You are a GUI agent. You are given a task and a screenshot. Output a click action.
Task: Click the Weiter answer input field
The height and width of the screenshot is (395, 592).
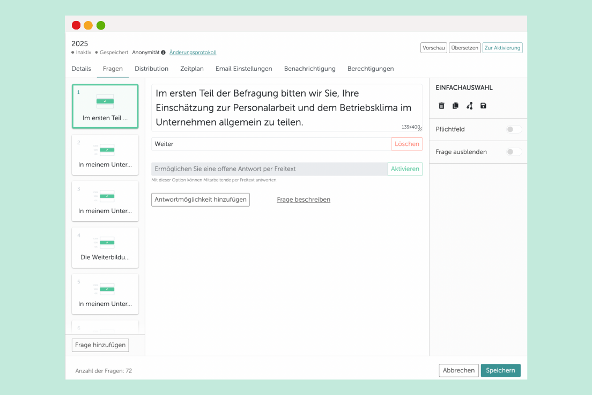coord(271,144)
